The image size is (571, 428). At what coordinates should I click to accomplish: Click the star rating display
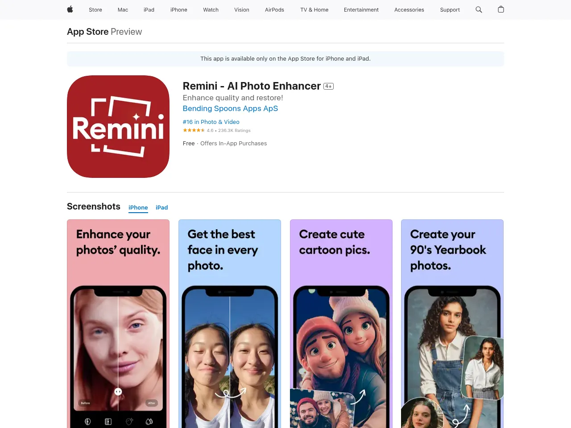(194, 131)
